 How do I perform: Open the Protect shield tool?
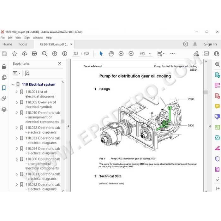[217, 159]
